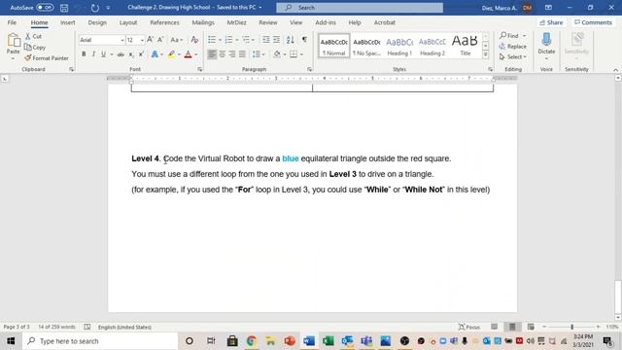Switch to Web Layout view

tap(531, 327)
